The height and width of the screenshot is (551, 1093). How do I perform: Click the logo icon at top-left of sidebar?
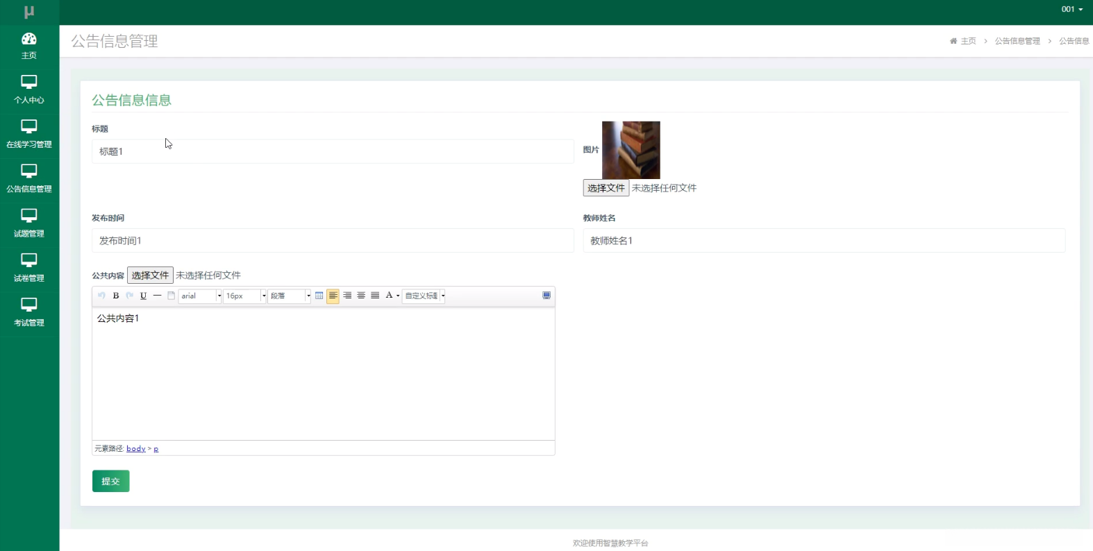(29, 12)
